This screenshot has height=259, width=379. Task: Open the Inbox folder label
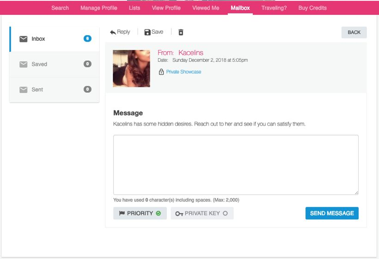(38, 39)
